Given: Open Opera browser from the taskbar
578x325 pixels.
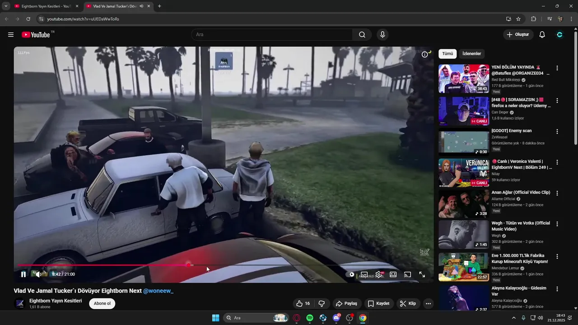Looking at the screenshot, I should coord(297,318).
